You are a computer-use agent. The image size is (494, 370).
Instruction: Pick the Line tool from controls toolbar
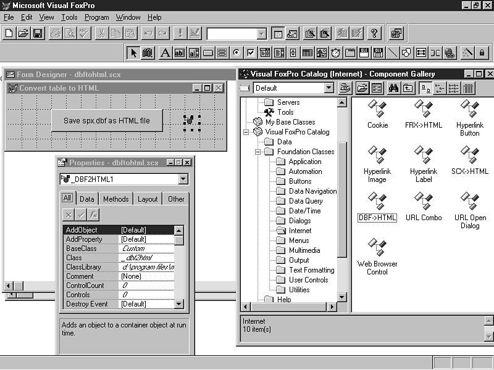pyautogui.click(x=391, y=53)
